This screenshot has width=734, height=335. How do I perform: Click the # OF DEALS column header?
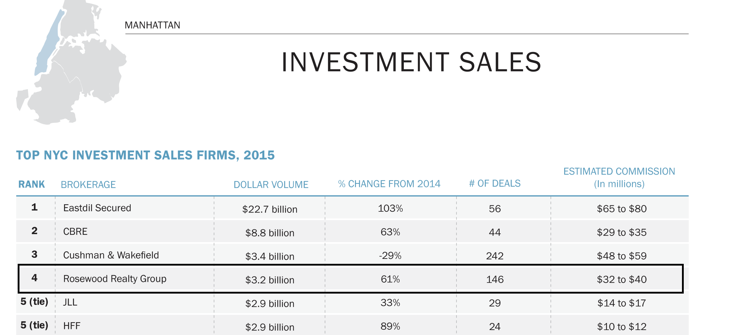click(494, 183)
